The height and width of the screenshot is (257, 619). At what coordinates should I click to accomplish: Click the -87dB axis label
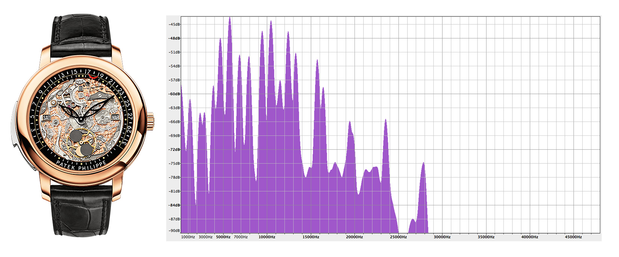point(174,219)
